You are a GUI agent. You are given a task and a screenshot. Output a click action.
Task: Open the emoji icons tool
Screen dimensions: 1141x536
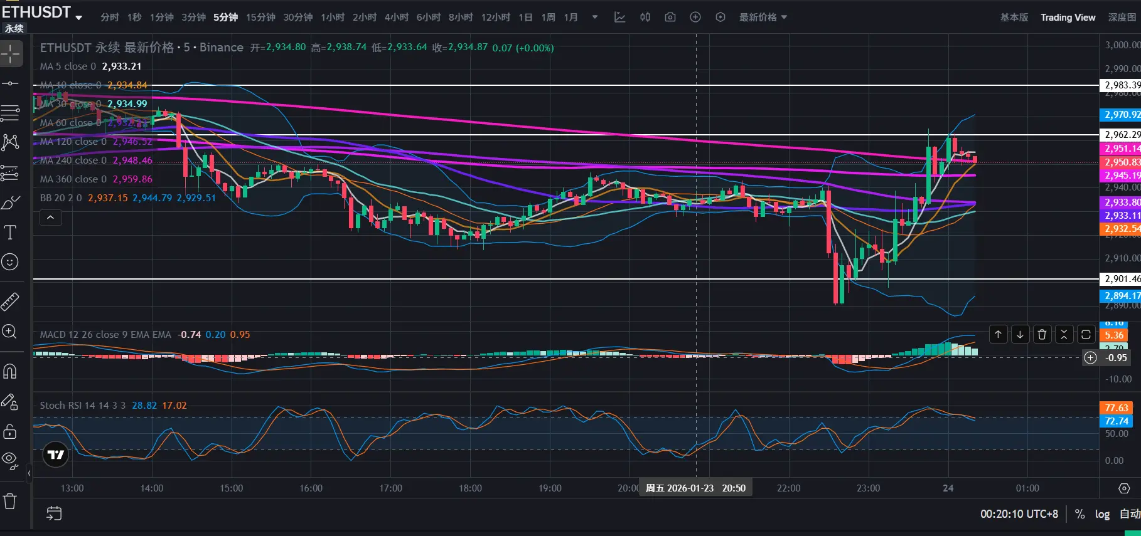(x=11, y=262)
